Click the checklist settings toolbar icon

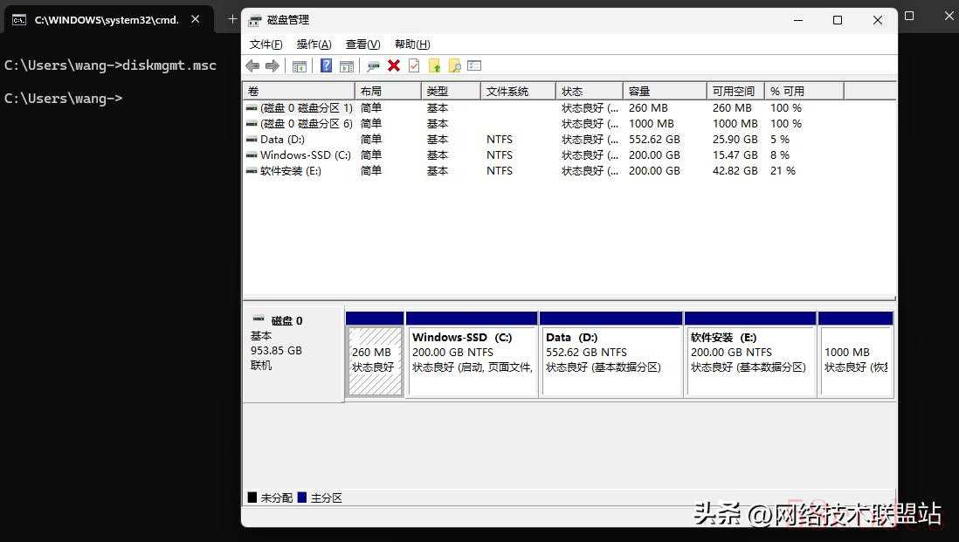pos(474,66)
